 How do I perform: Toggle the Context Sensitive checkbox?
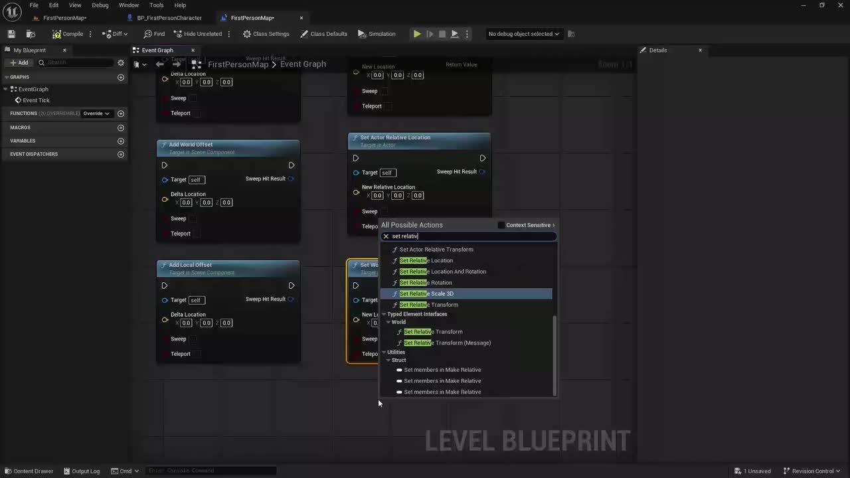501,225
